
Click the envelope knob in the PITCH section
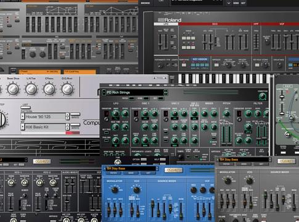coord(226,113)
